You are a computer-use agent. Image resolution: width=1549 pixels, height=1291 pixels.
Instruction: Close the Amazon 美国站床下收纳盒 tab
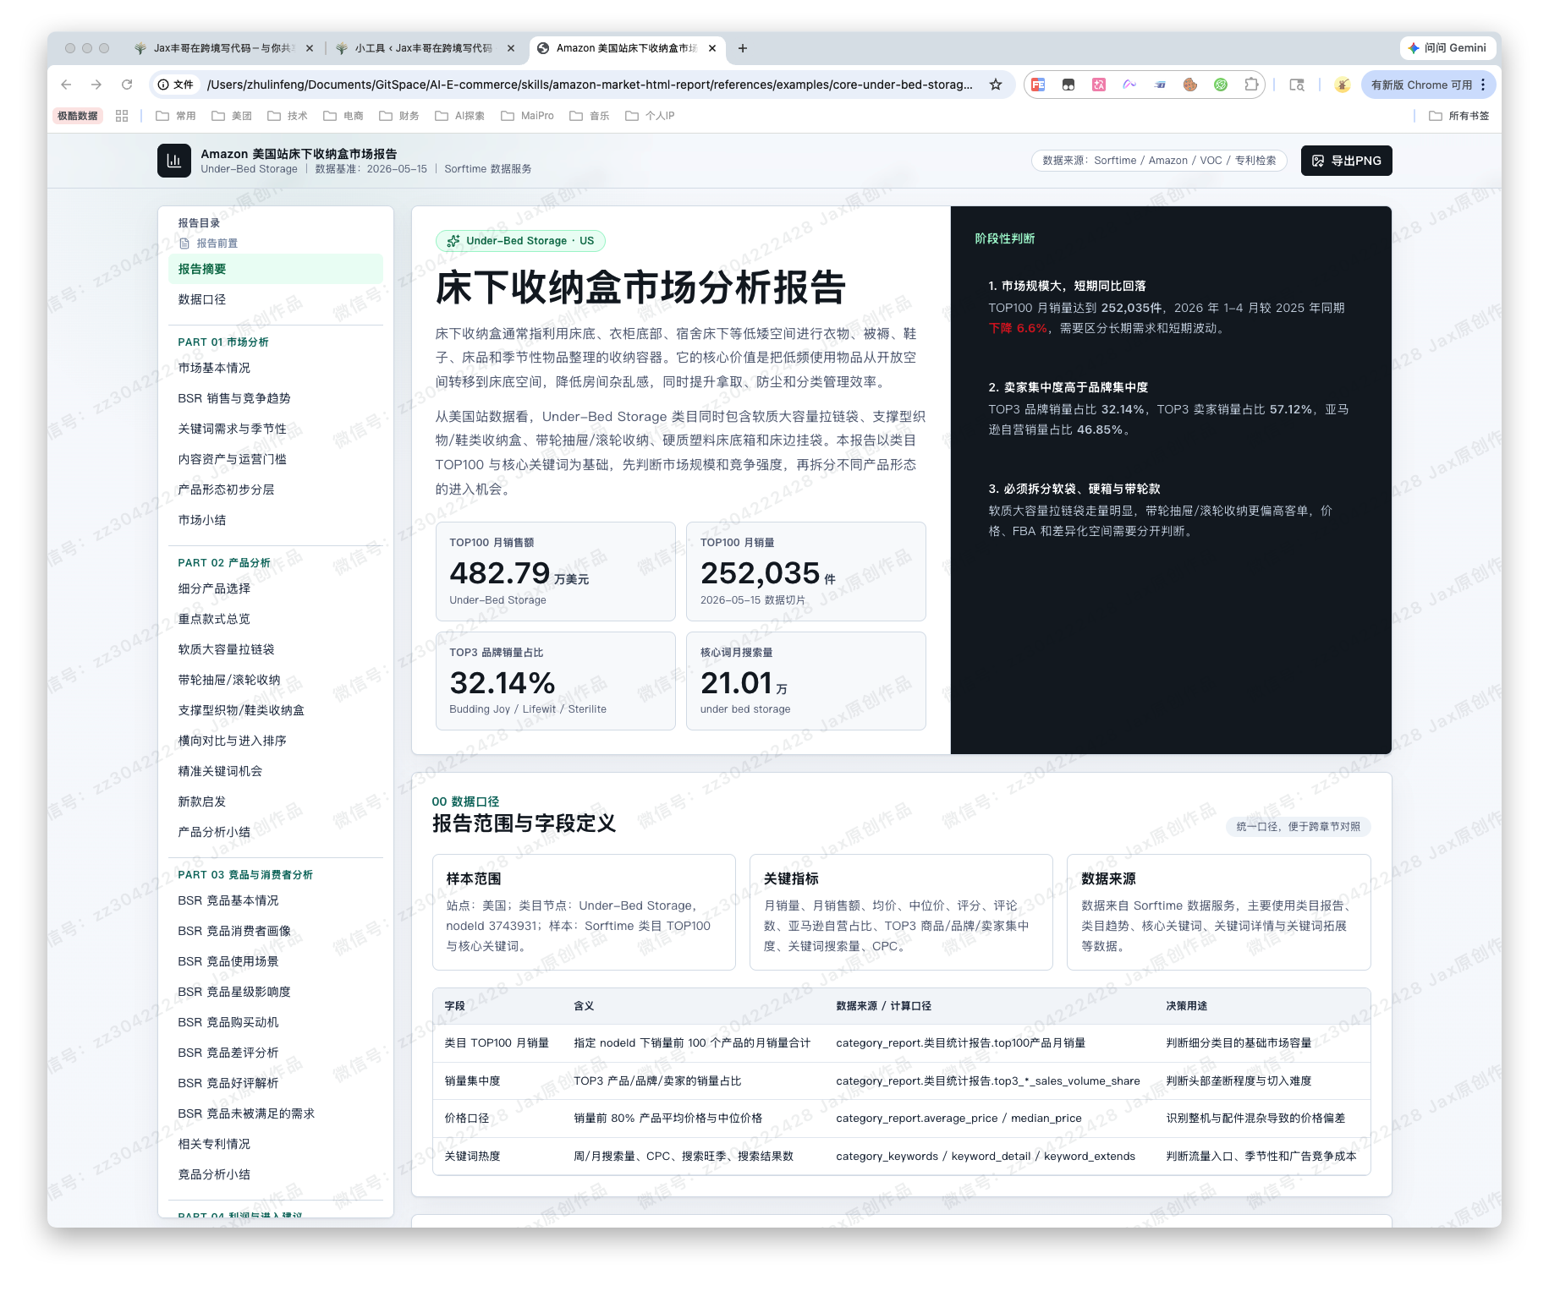click(x=712, y=48)
